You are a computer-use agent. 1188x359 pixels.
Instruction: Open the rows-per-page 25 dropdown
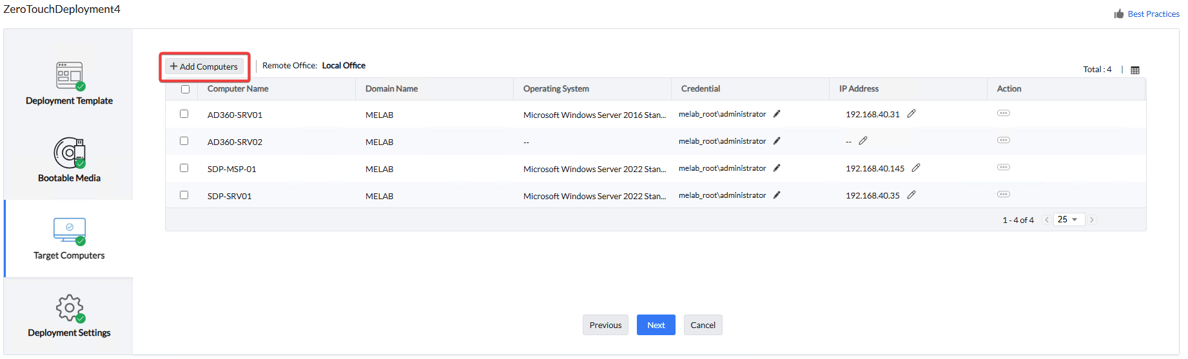1068,220
